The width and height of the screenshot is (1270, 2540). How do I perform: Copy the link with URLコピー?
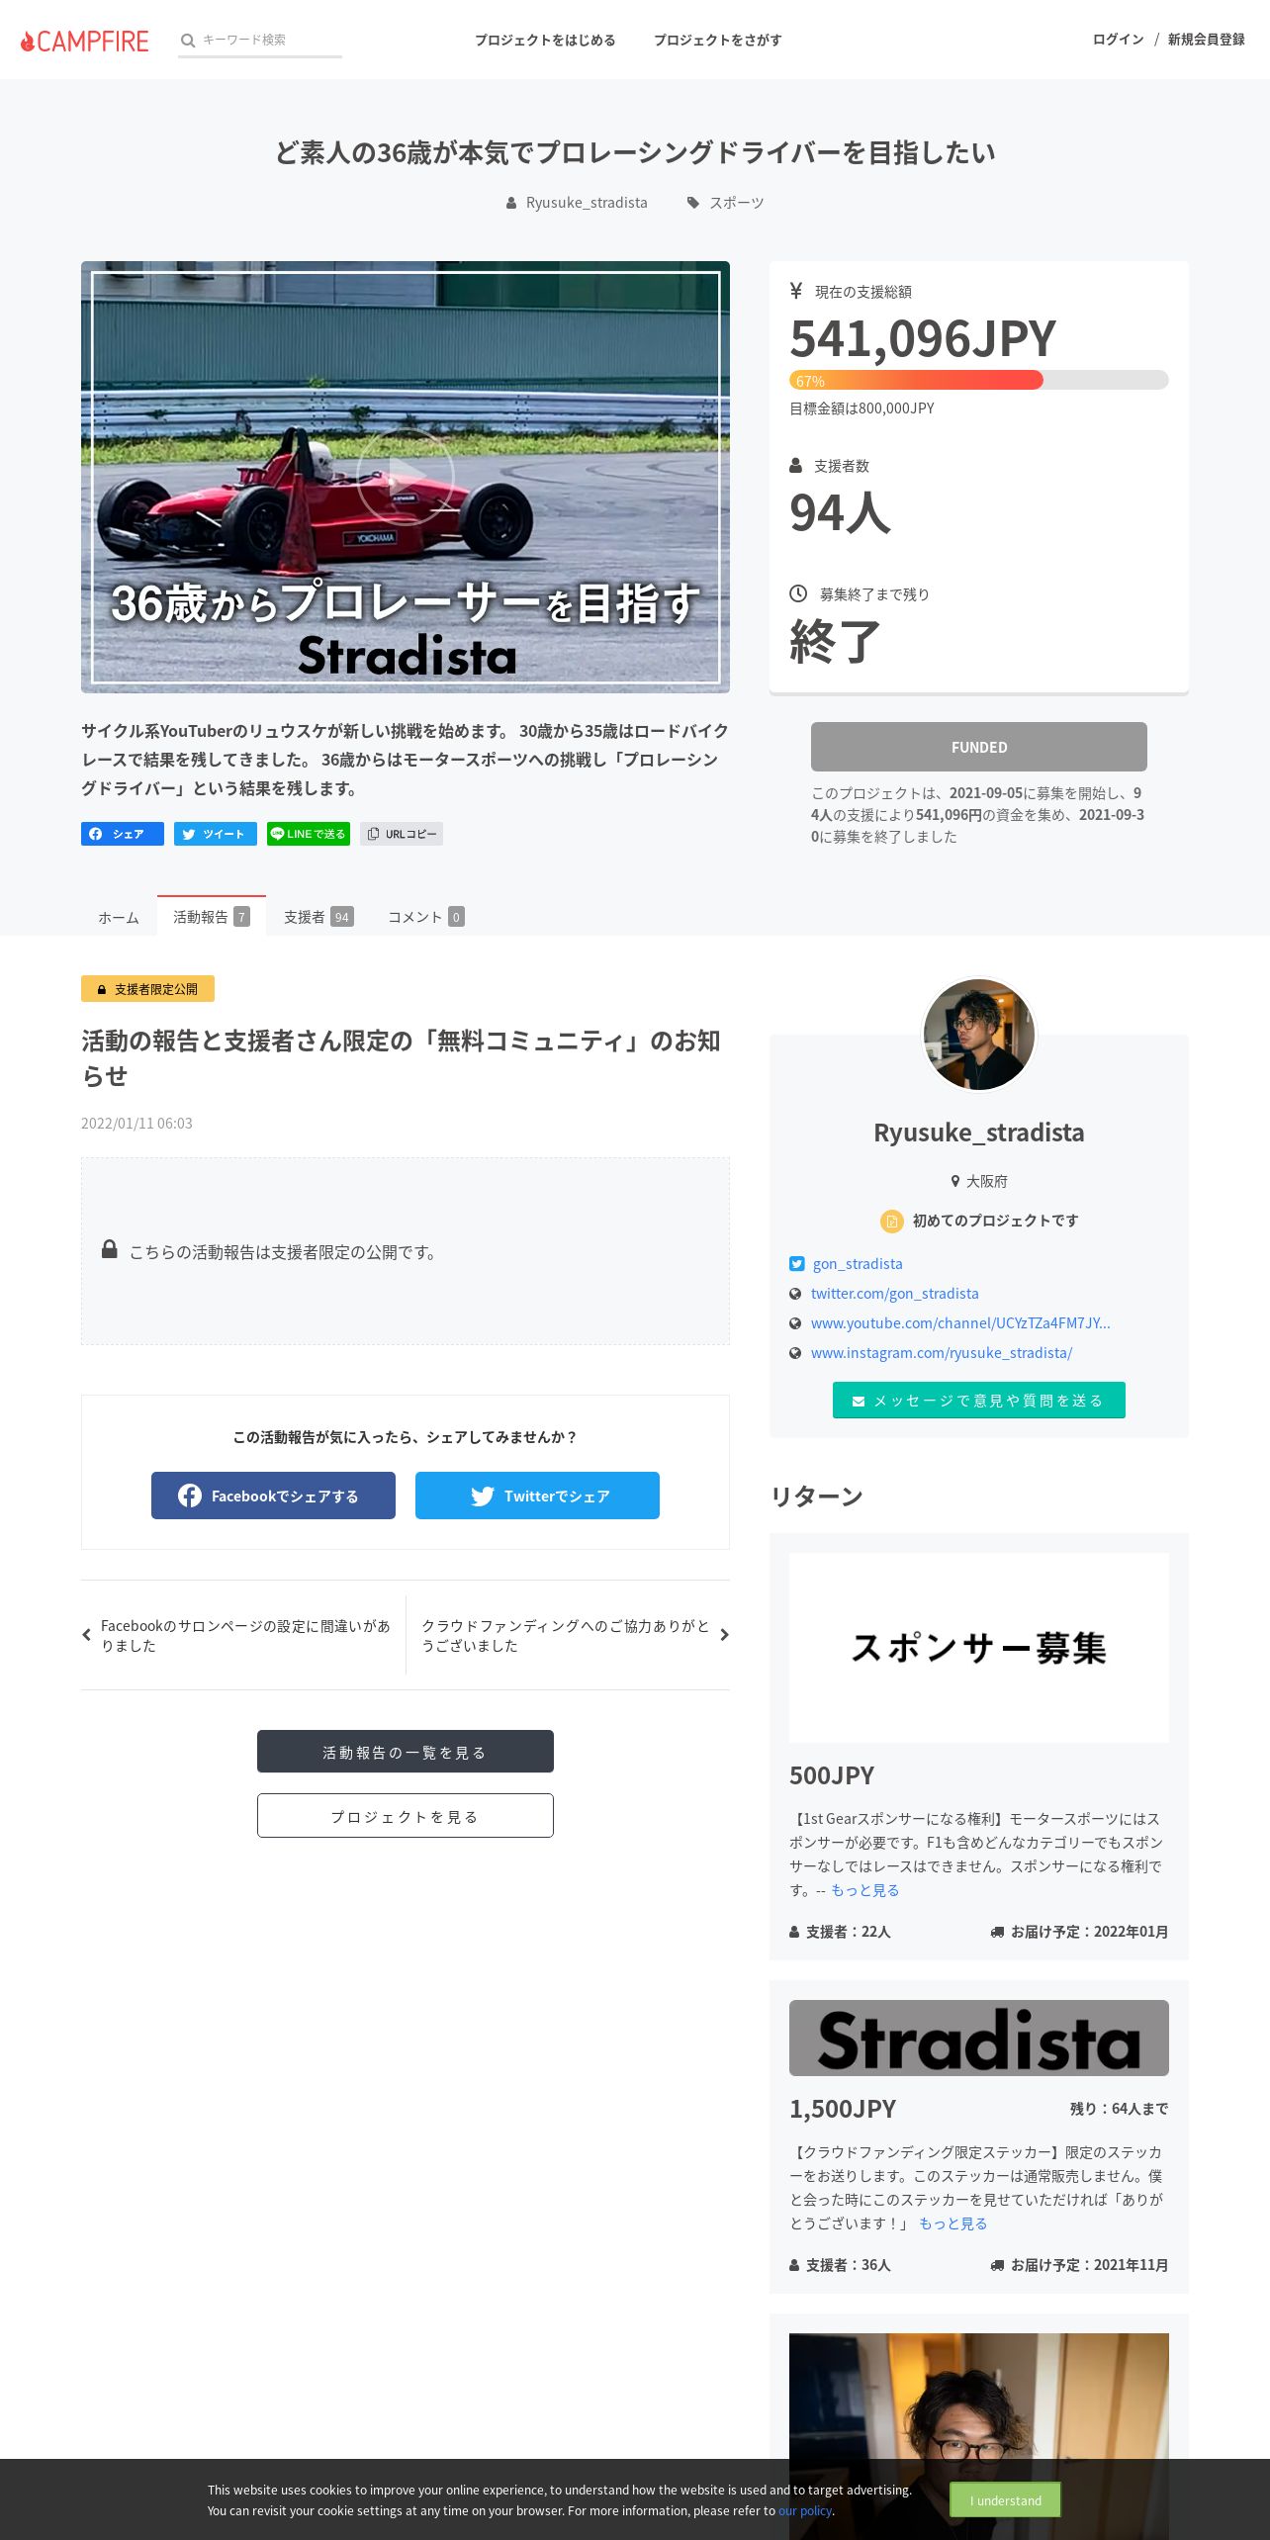click(402, 834)
